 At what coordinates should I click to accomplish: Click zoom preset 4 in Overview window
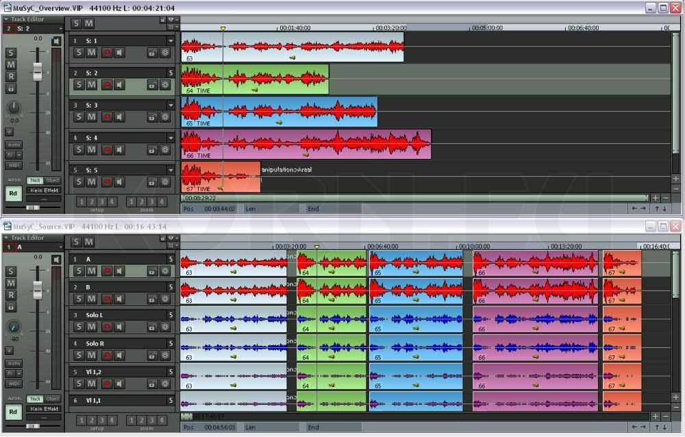click(162, 201)
